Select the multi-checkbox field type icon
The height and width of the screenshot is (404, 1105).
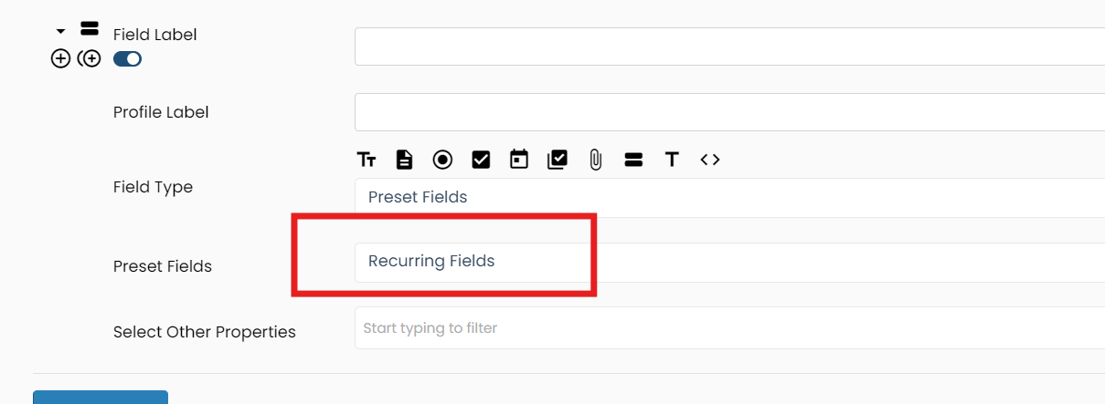point(558,160)
